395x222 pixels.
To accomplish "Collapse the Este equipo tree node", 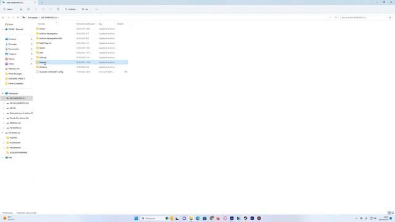I will tap(2, 93).
